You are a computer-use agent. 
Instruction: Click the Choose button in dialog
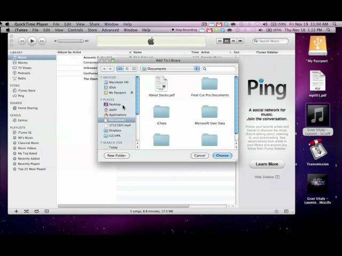222,155
